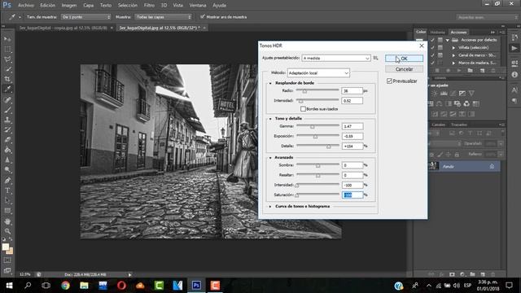
Task: Switch to the Canales tab
Action: [438, 125]
